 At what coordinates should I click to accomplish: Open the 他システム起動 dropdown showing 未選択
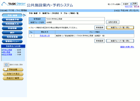(x=127, y=4)
